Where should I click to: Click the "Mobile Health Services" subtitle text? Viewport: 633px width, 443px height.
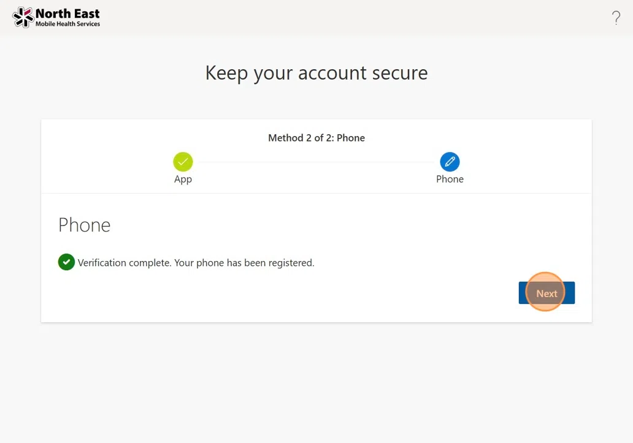tap(67, 25)
